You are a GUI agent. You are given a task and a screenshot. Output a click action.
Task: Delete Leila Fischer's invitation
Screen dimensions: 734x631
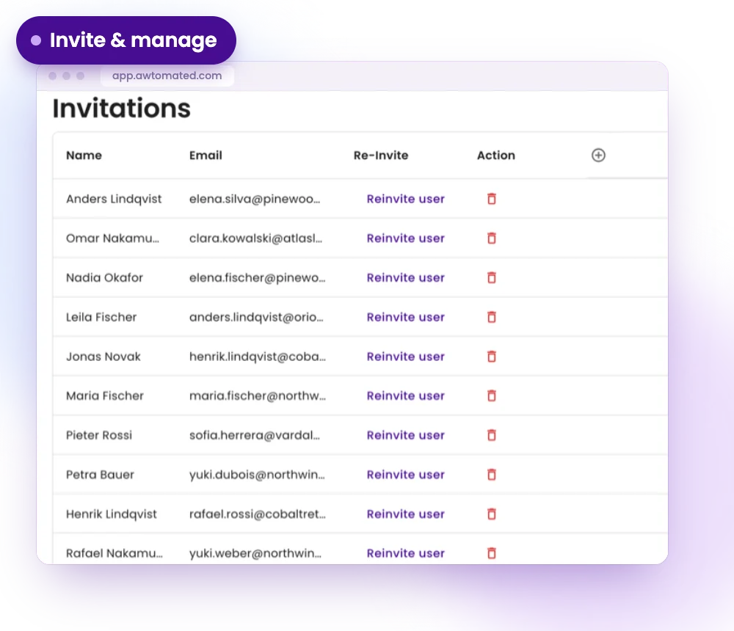[x=492, y=317]
